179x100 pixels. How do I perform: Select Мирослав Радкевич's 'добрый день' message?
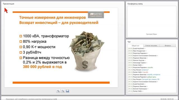click(142, 77)
